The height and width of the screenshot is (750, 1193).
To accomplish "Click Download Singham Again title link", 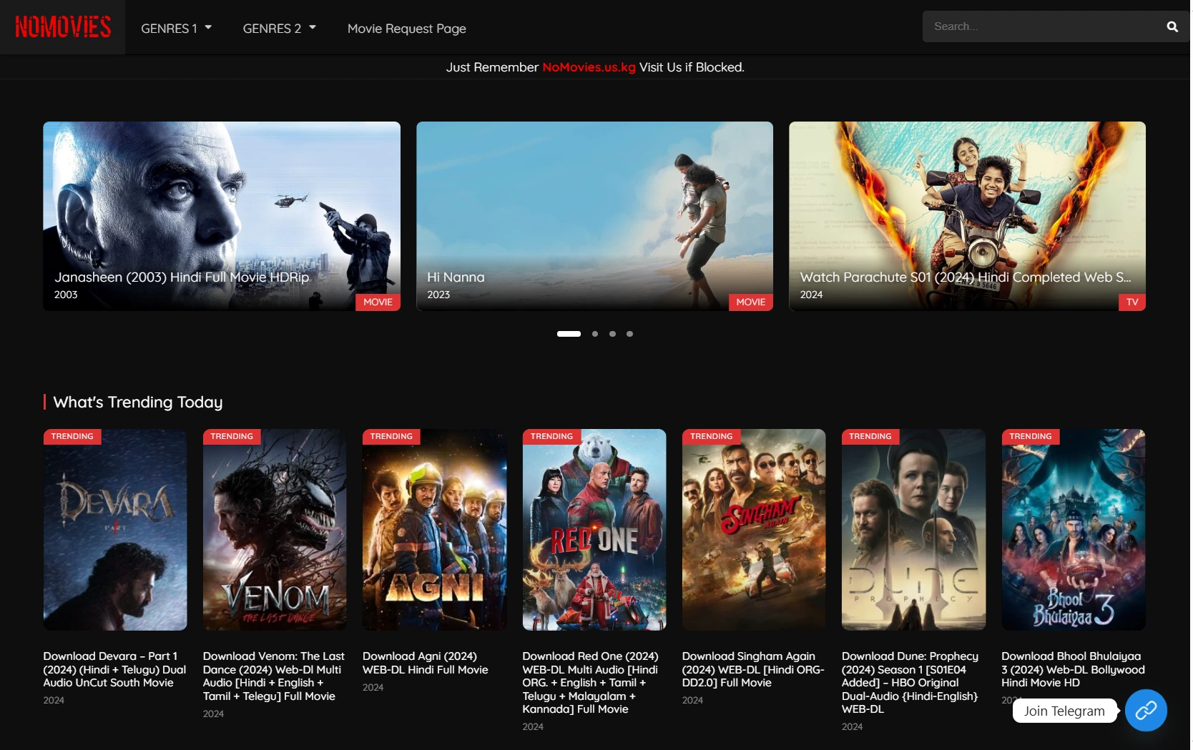I will [x=753, y=669].
